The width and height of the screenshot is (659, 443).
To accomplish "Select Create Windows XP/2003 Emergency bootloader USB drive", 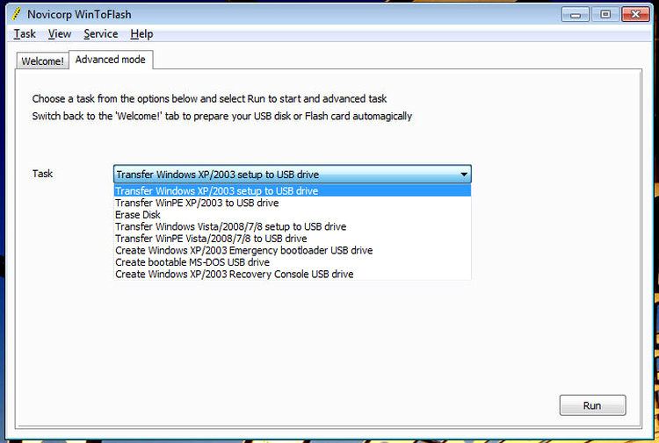I will tap(292, 250).
